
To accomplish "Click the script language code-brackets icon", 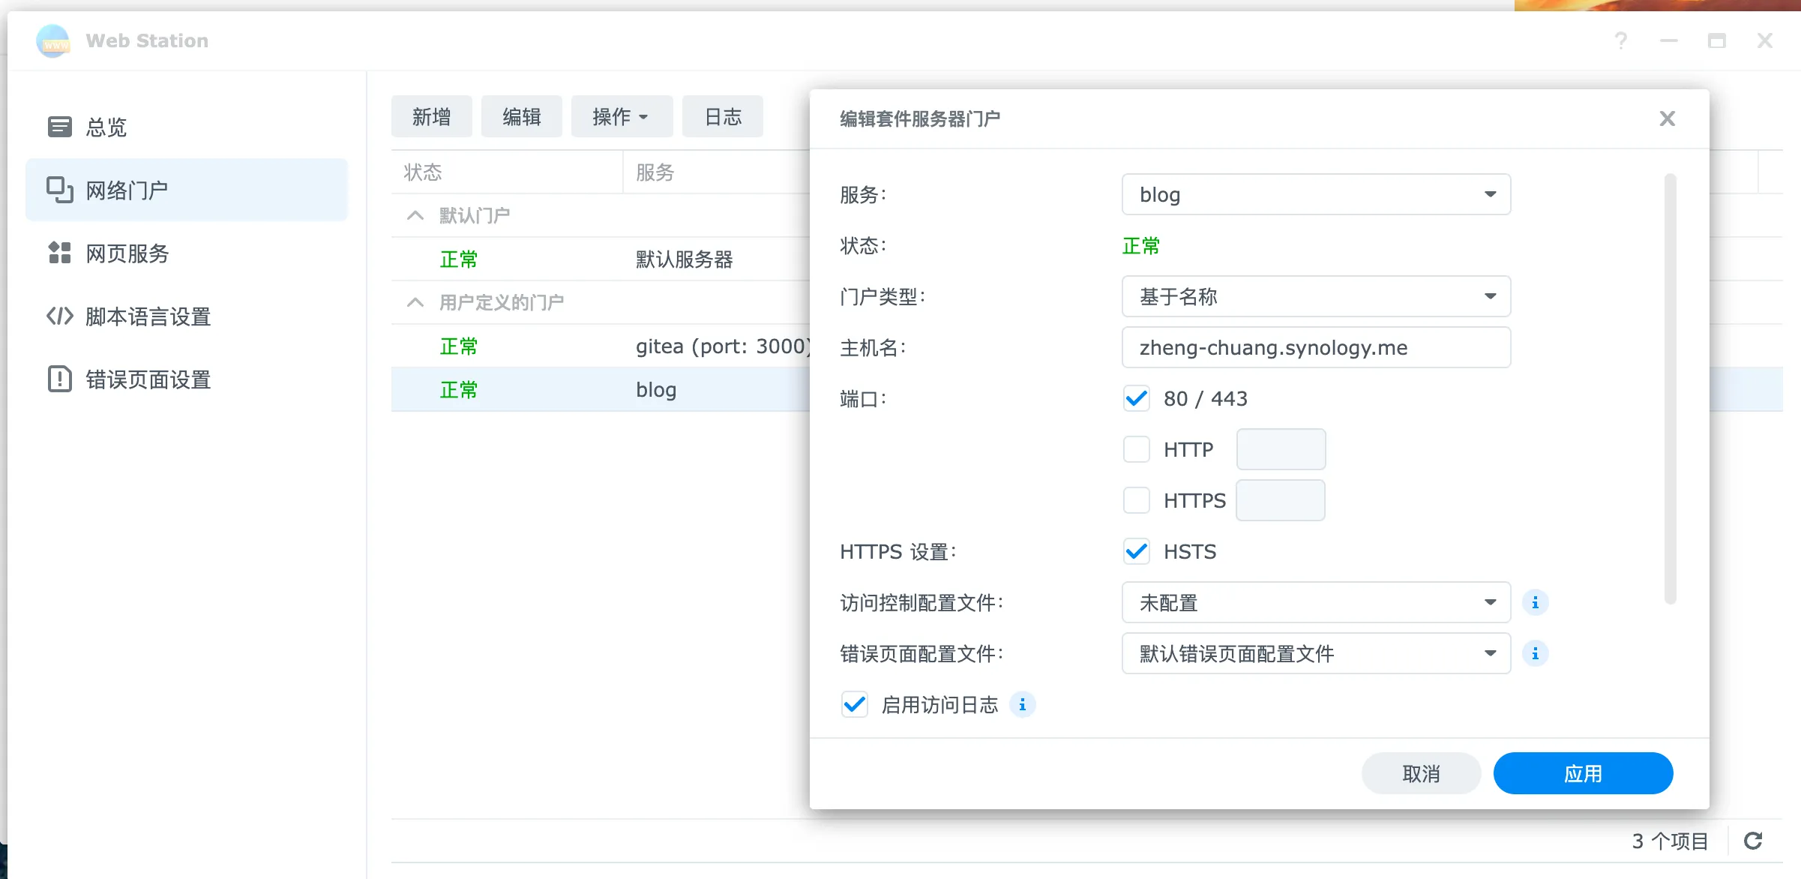I will pyautogui.click(x=59, y=316).
